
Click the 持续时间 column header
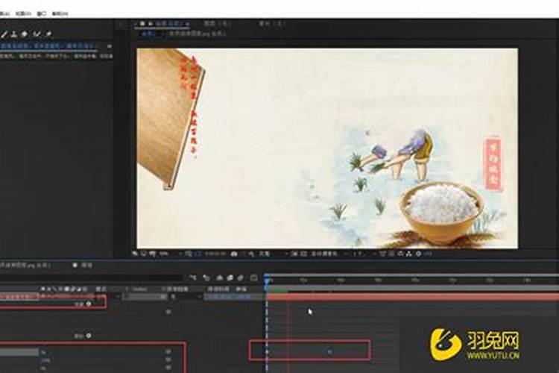pyautogui.click(x=218, y=289)
